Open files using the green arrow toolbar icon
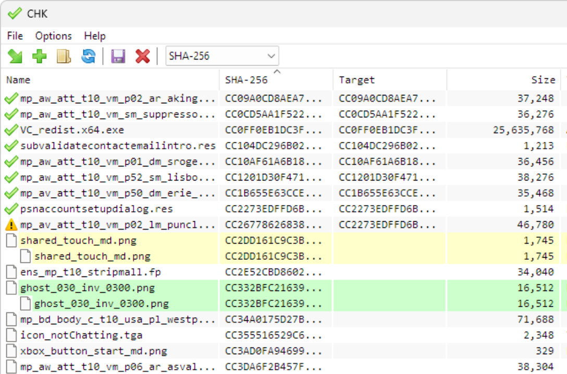 pyautogui.click(x=15, y=56)
